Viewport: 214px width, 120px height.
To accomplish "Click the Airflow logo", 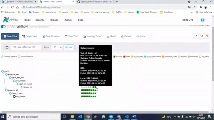I will pos(11,20).
